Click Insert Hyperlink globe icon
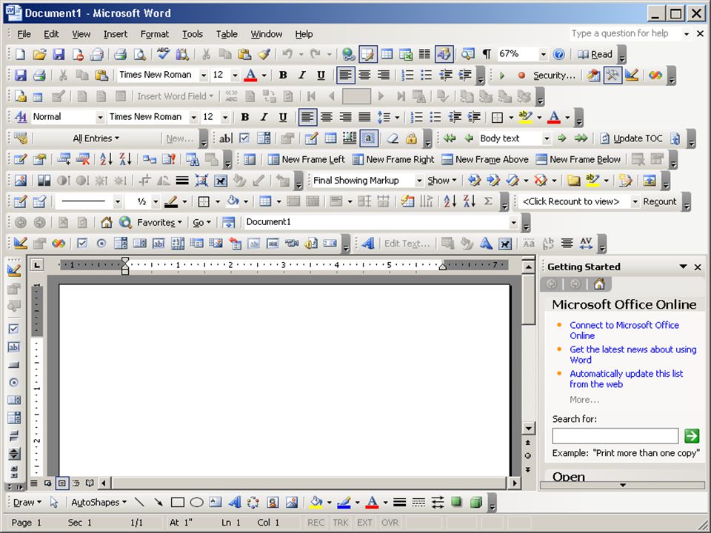The image size is (711, 533). coord(348,54)
